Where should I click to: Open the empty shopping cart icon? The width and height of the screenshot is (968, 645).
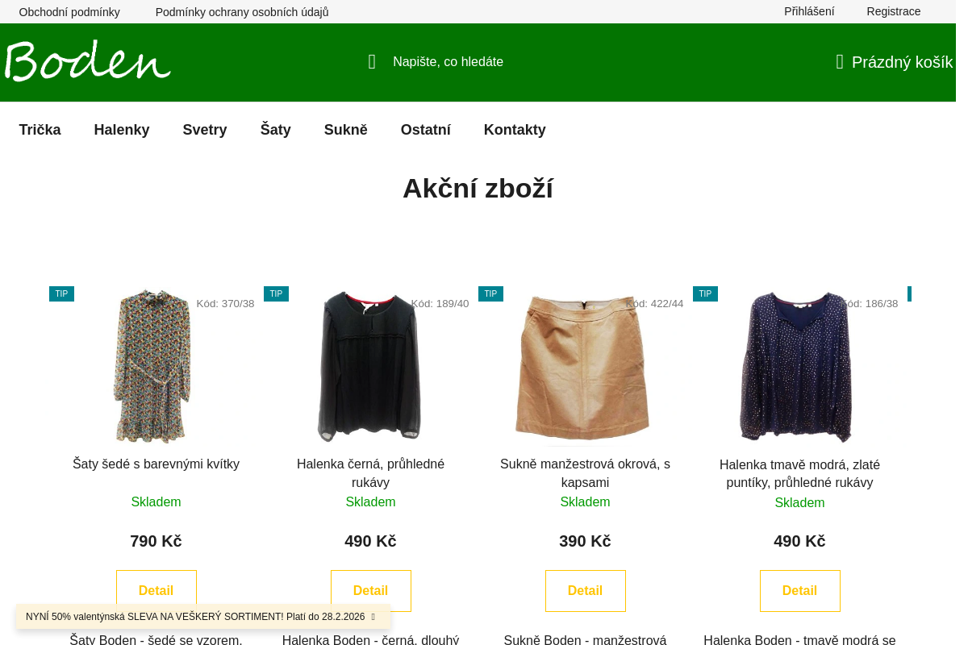[x=839, y=61]
